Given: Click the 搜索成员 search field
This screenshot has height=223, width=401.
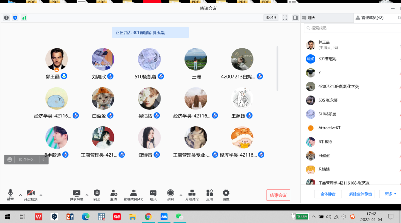Looking at the screenshot, I should (352, 28).
